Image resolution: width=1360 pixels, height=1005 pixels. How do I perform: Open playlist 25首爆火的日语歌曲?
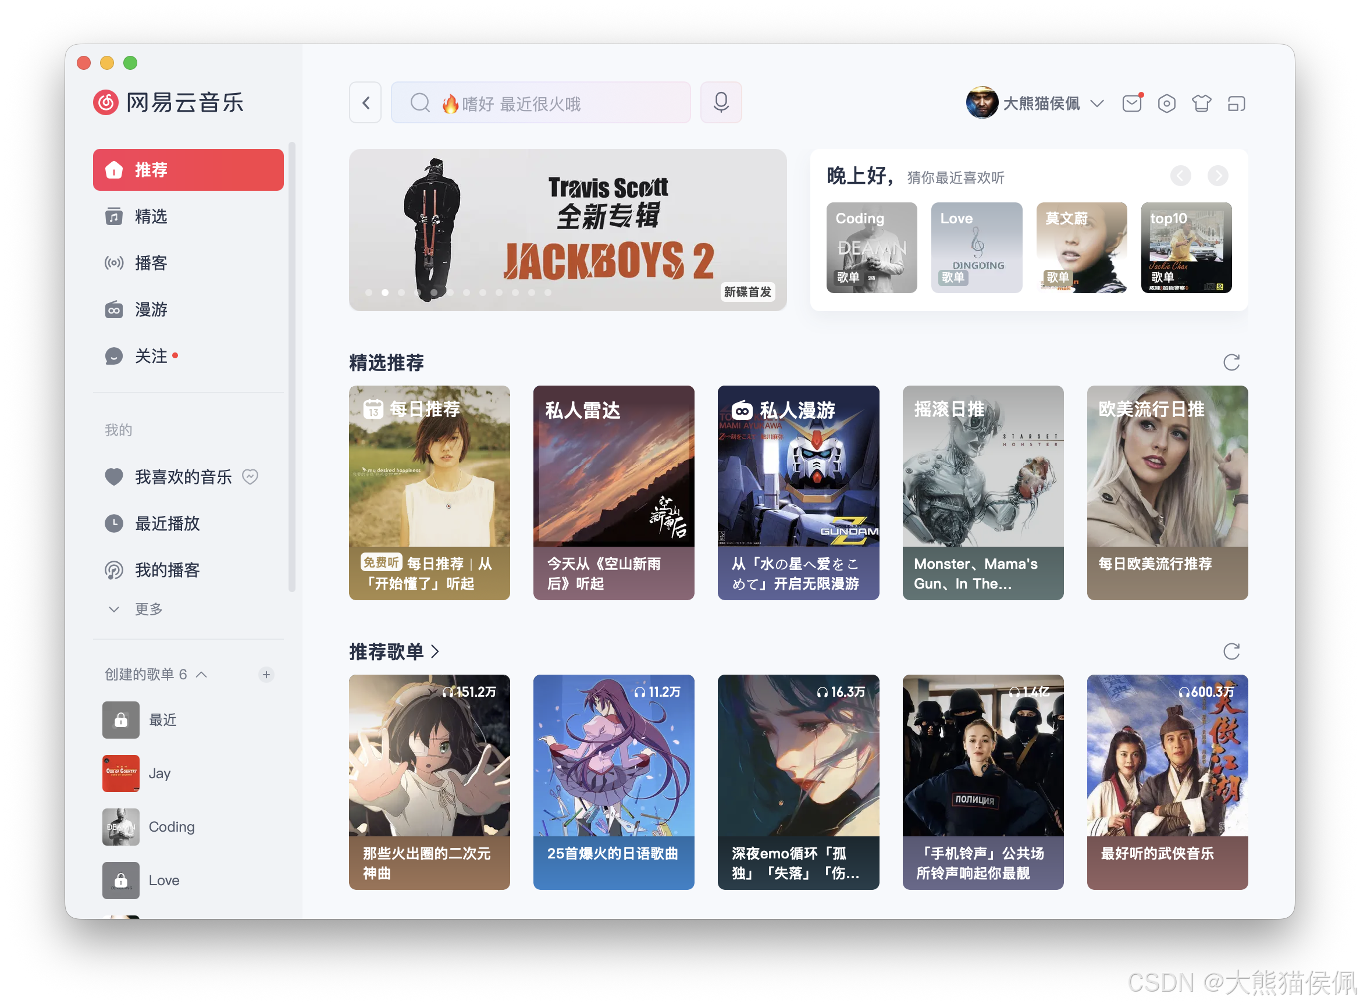click(613, 782)
